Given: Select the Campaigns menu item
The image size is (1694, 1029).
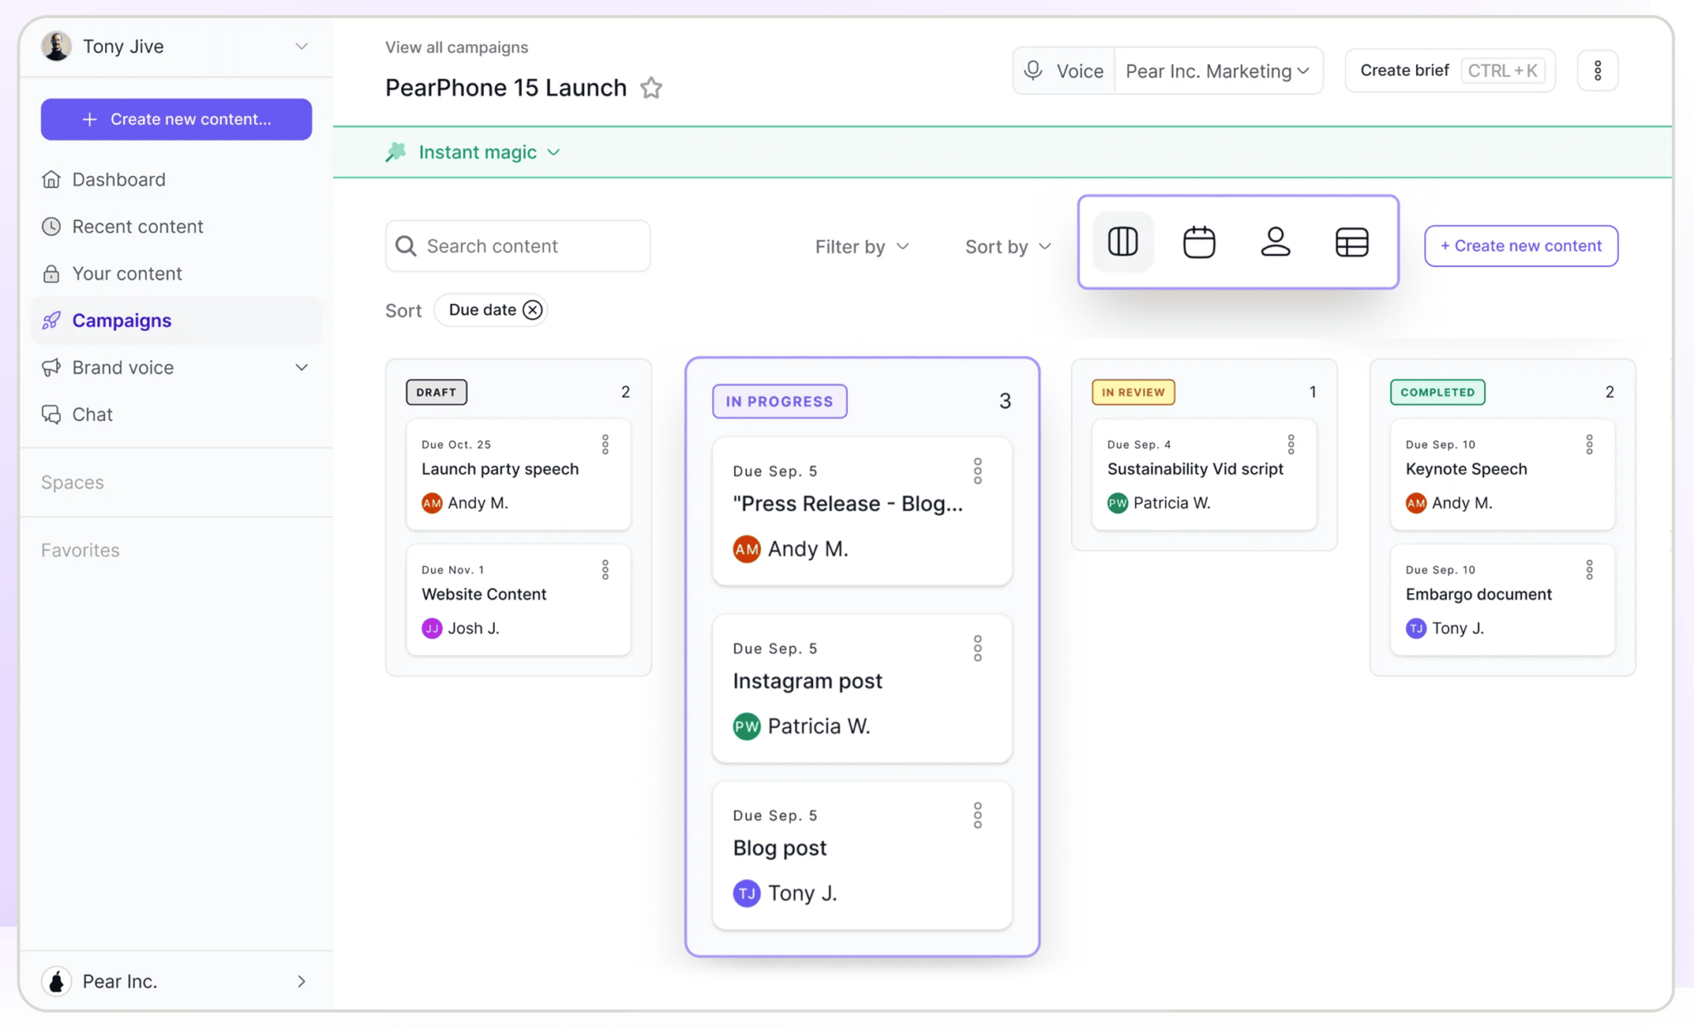Looking at the screenshot, I should pyautogui.click(x=121, y=319).
